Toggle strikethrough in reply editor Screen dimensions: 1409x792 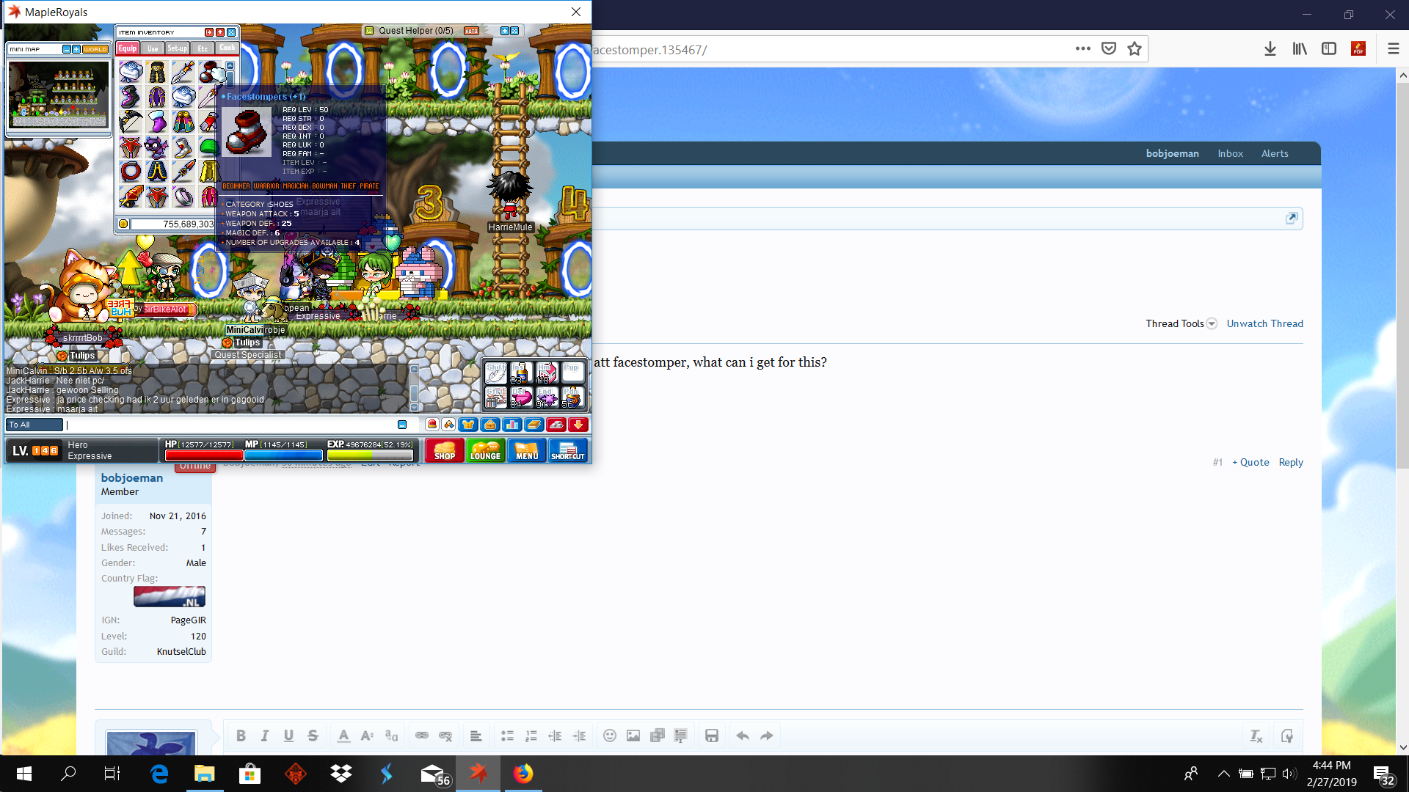point(313,736)
